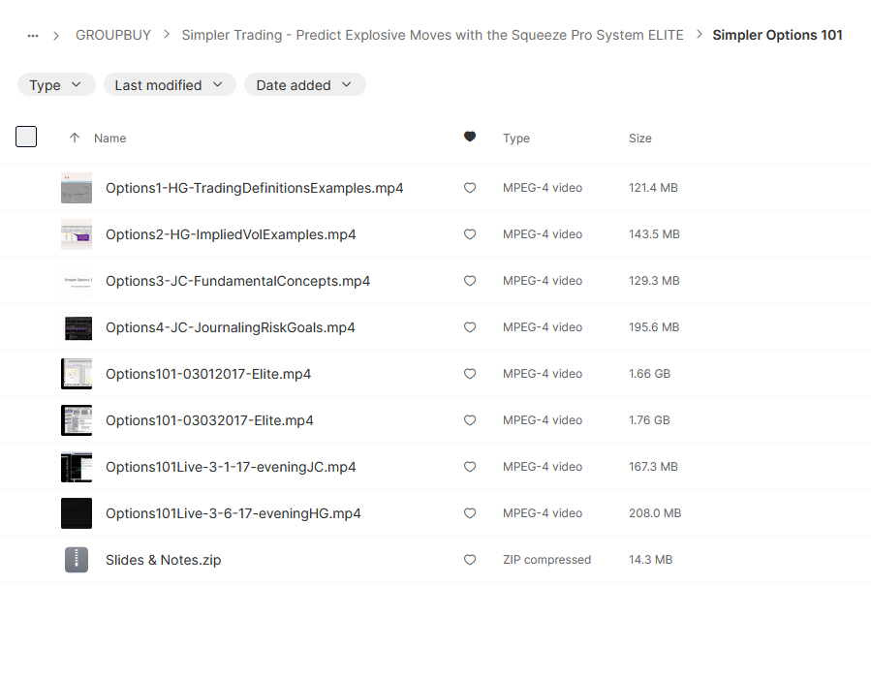Open the Simpler Trading Squeeze Pro breadcrumb
This screenshot has width=871, height=678.
click(x=432, y=35)
